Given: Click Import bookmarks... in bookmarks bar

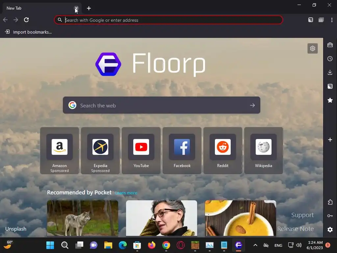Looking at the screenshot, I should tap(28, 32).
